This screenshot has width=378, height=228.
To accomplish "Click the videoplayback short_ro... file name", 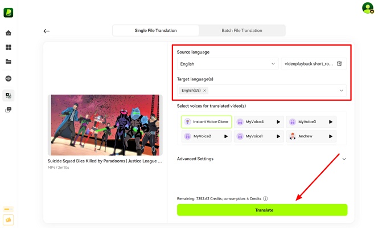I will tap(309, 64).
